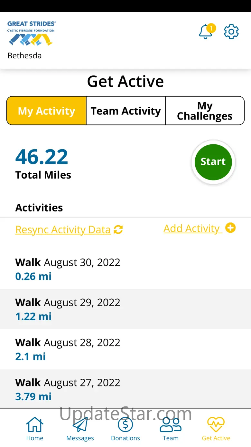Open the Donations dollar icon
This screenshot has height=447, width=251.
126,429
